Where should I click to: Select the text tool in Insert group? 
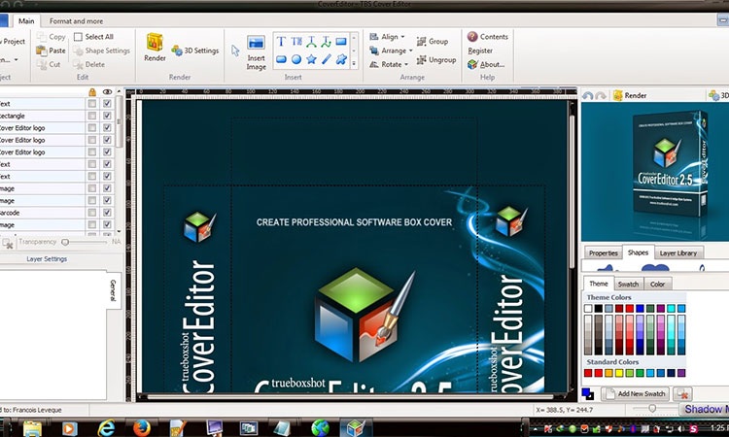click(x=281, y=41)
